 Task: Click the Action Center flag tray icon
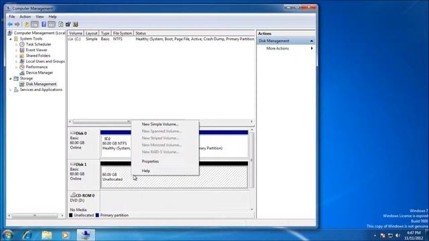point(383,236)
